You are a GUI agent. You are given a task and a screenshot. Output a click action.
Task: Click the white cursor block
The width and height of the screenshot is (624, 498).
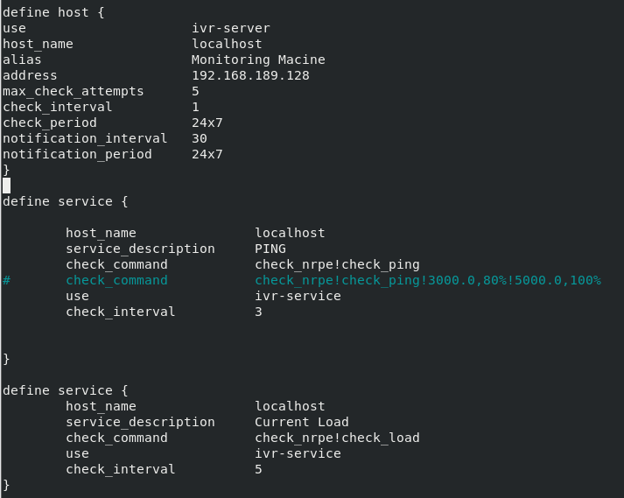6,186
